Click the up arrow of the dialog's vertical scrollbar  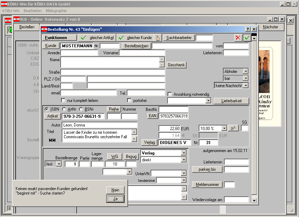[254, 38]
